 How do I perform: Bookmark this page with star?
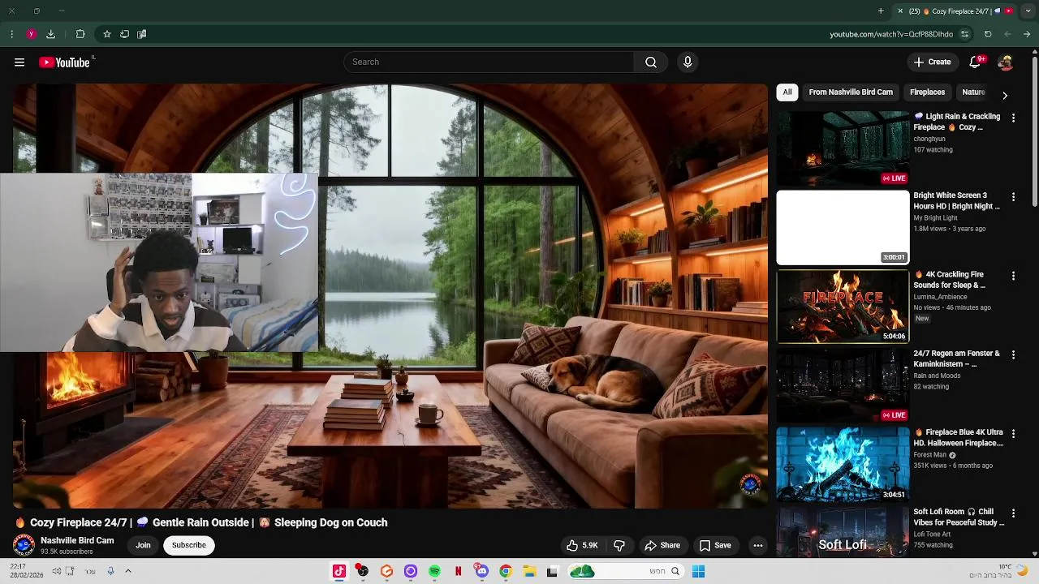(x=106, y=35)
